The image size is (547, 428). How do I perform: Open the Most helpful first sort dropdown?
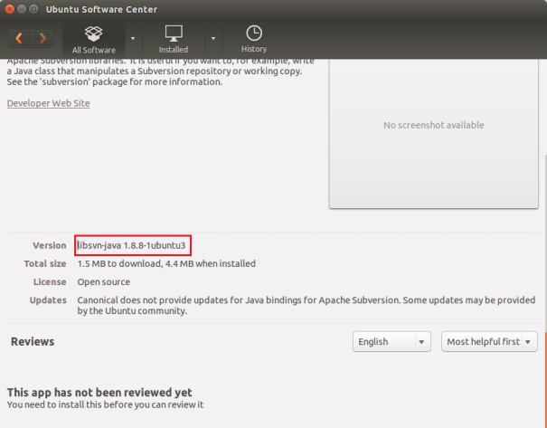tap(489, 341)
